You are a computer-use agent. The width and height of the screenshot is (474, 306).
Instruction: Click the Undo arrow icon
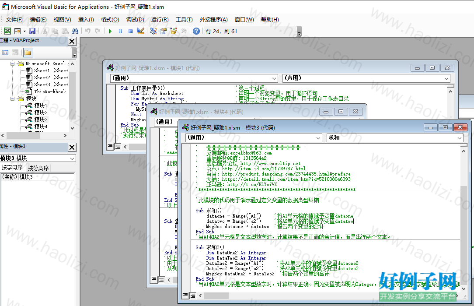87,31
